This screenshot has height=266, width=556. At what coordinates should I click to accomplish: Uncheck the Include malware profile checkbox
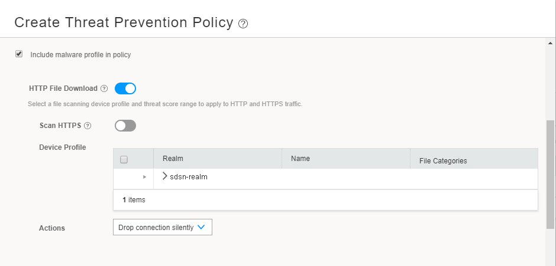[19, 54]
